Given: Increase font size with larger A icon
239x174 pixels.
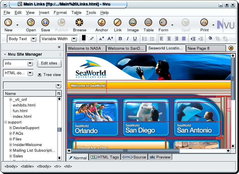Looking at the screenshot, I should pos(110,39).
